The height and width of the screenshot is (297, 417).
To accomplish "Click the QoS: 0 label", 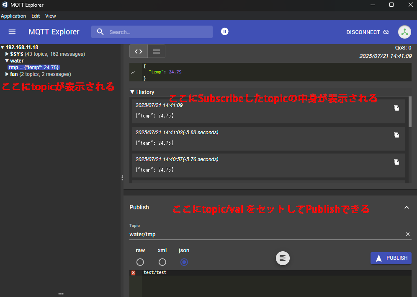I will [x=403, y=48].
